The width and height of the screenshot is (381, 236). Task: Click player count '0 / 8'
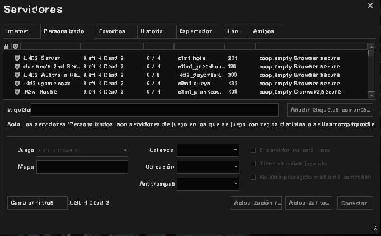point(153,75)
